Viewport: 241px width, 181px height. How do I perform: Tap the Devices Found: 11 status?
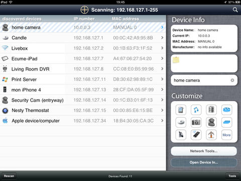pos(120,176)
